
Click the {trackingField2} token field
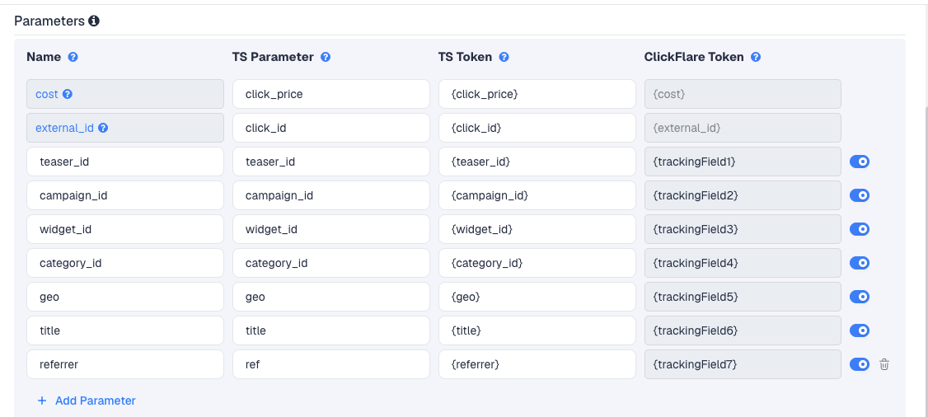point(743,195)
